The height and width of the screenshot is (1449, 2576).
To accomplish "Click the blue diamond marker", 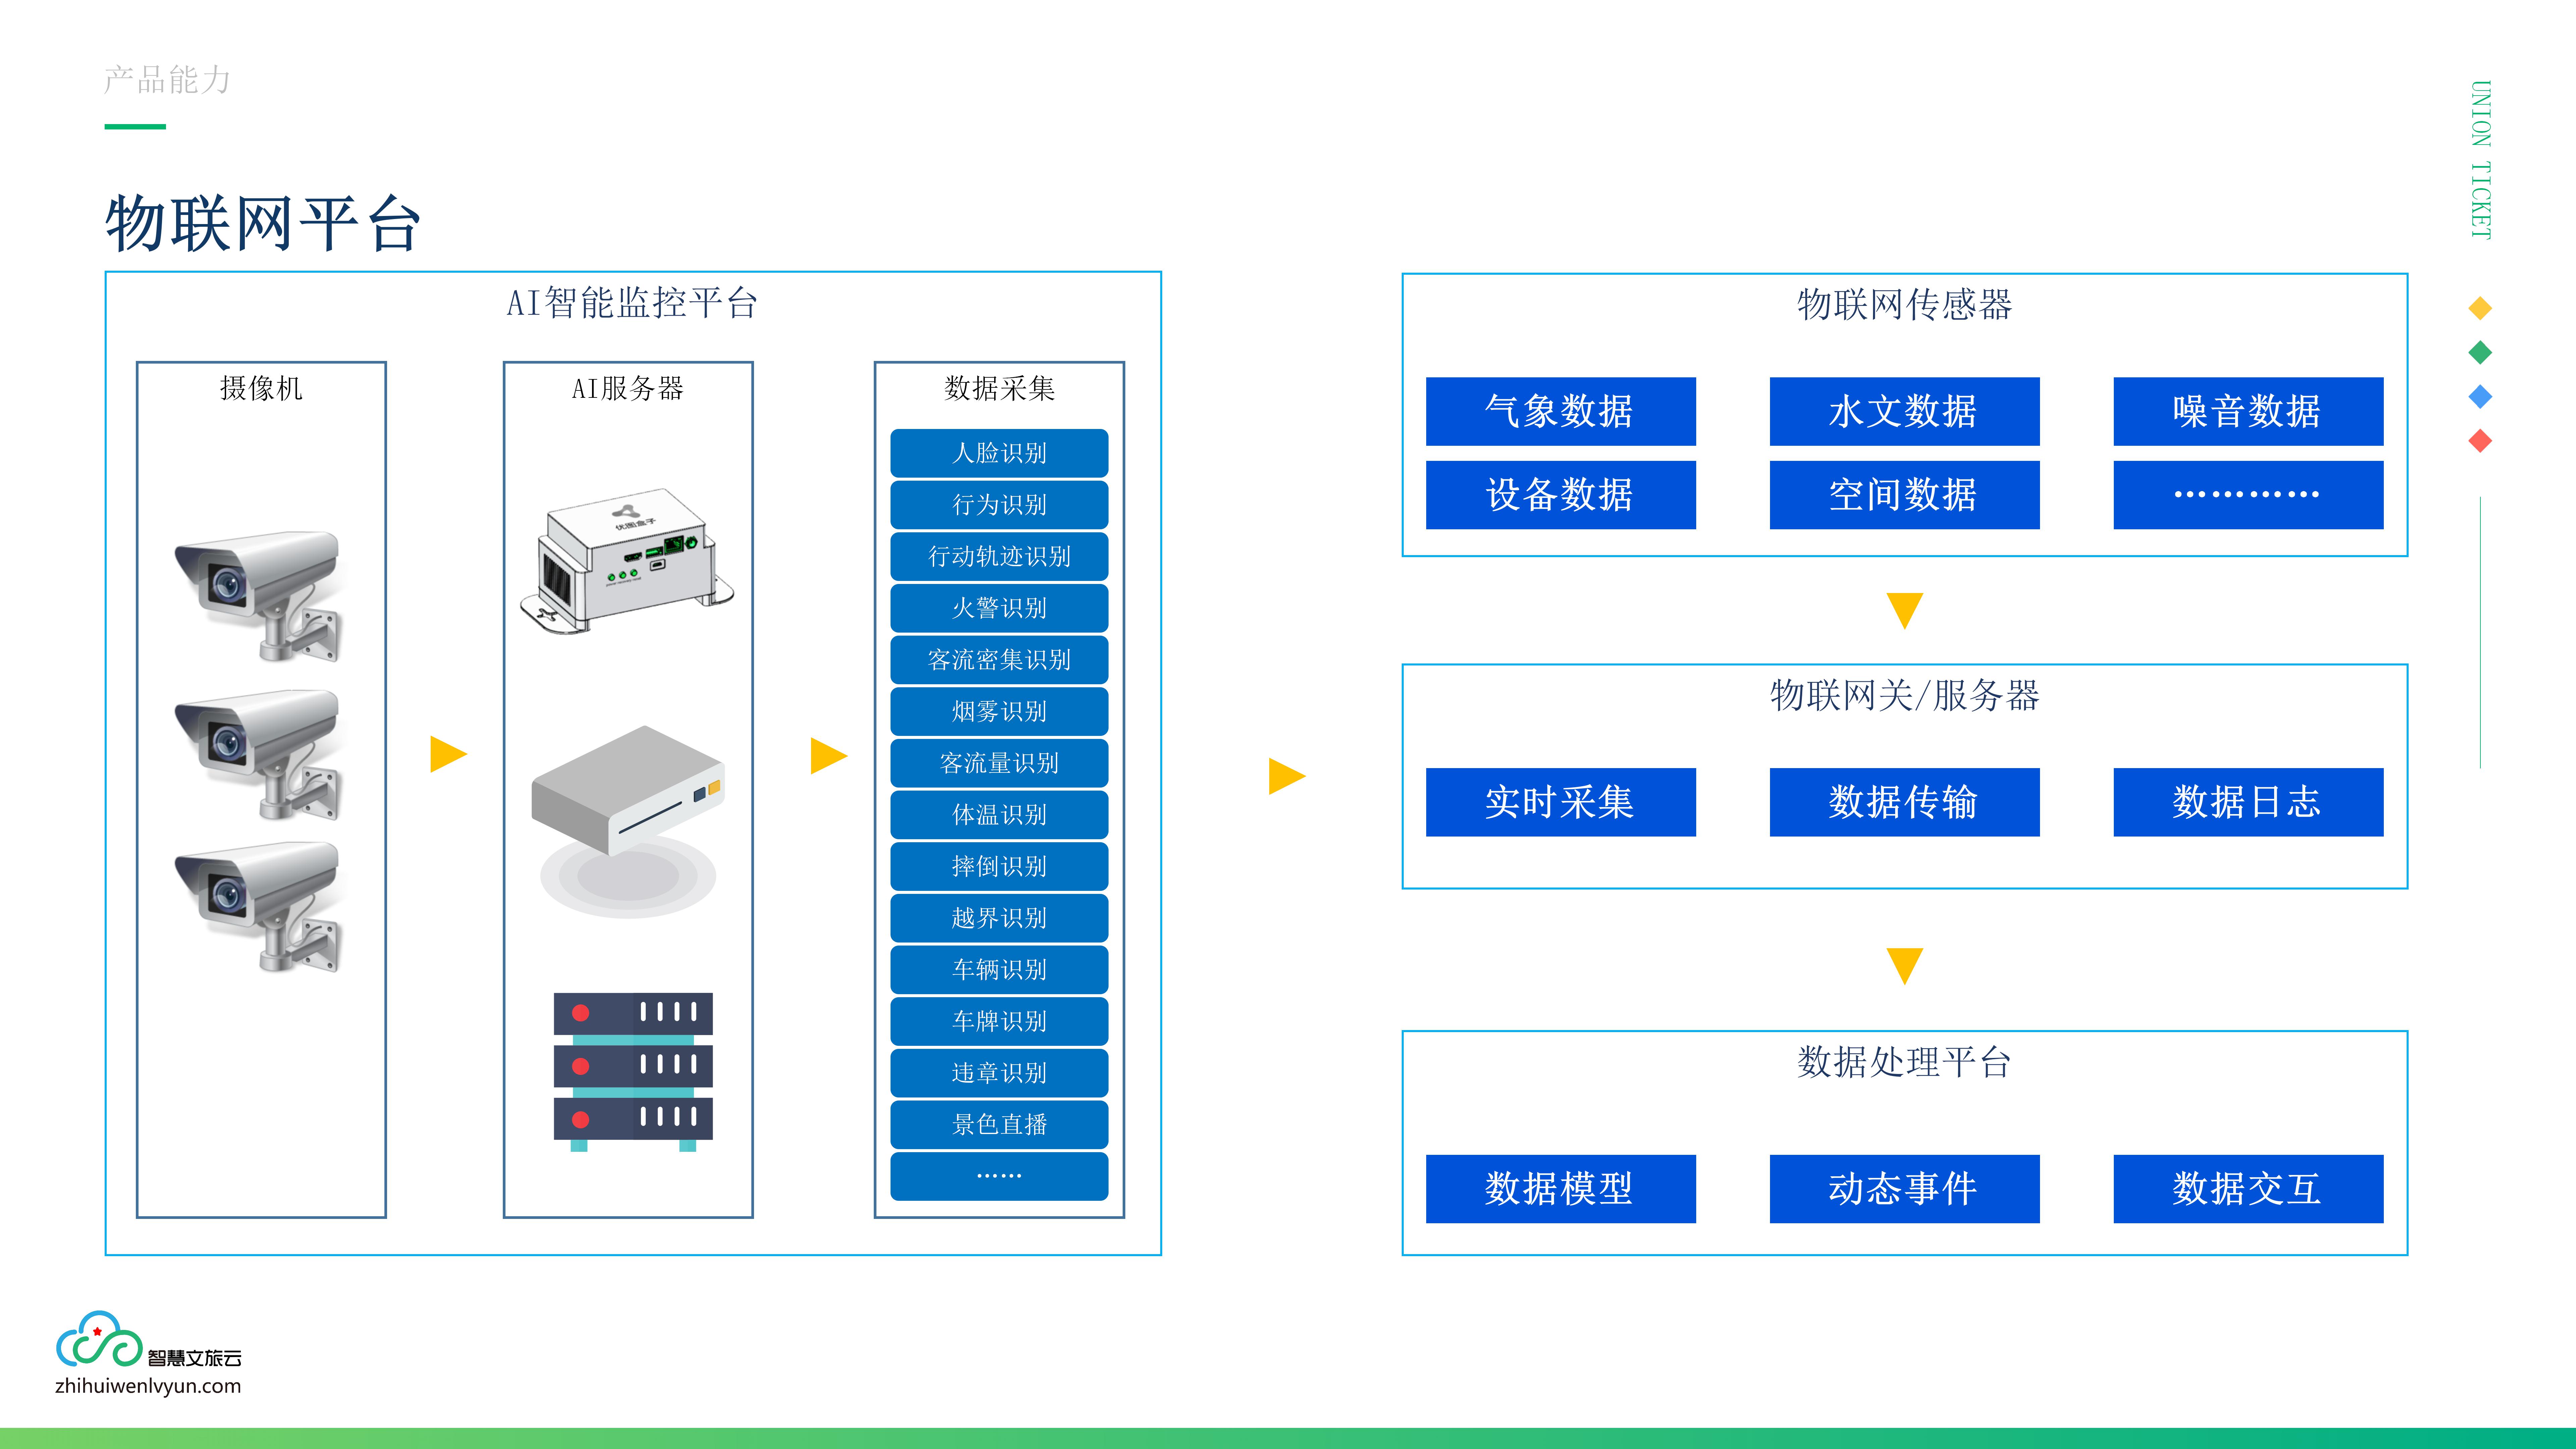I will tap(2480, 397).
